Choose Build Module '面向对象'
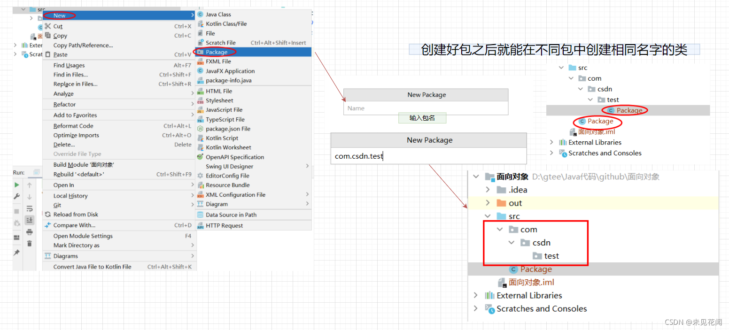The height and width of the screenshot is (330, 729). 118,165
